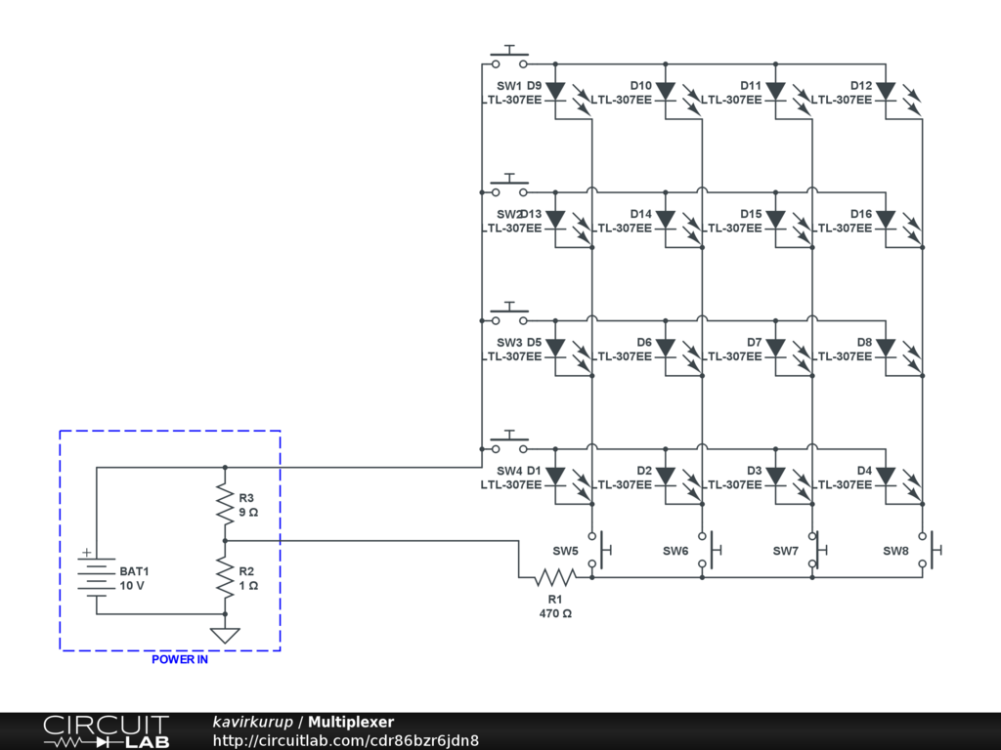Click the R2 1 Ω resistor
Image resolution: width=1001 pixels, height=750 pixels.
point(225,577)
